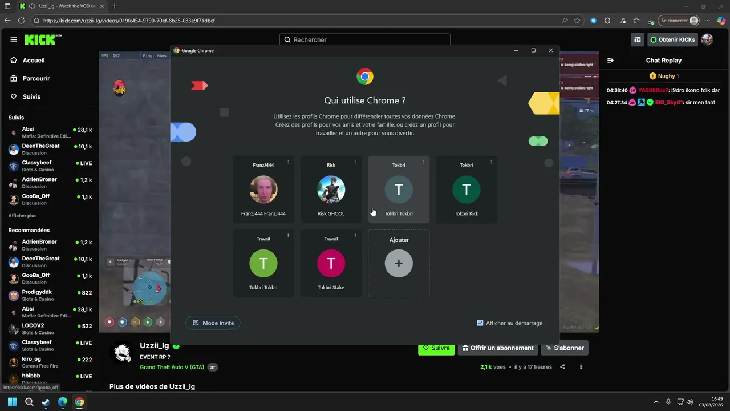Click Se connecter profile button
The height and width of the screenshot is (411, 730).
coord(679,21)
